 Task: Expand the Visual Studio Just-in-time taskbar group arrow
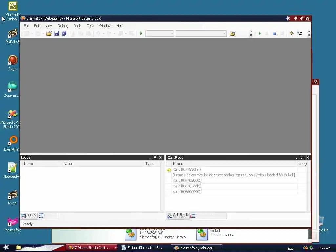tap(116, 248)
